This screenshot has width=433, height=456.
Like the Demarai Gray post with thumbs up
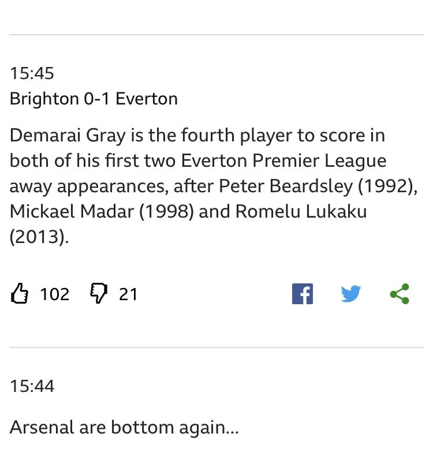pos(20,293)
